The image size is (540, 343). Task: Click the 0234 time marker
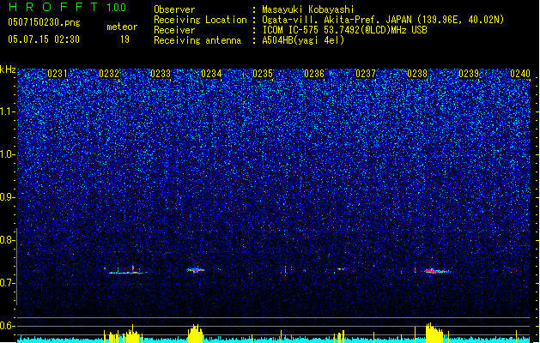pos(211,74)
